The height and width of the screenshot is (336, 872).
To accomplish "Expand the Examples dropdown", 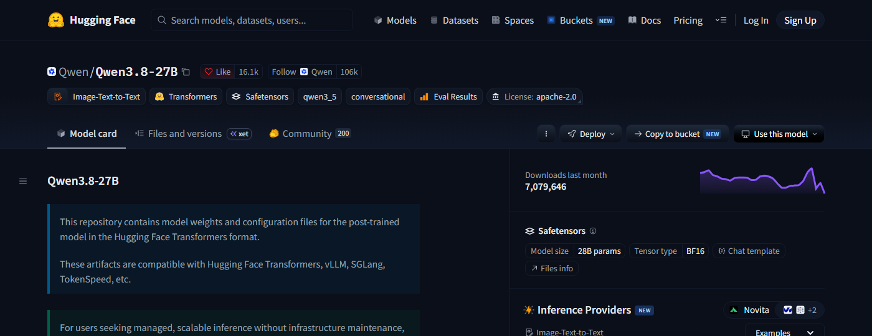I will tap(785, 332).
